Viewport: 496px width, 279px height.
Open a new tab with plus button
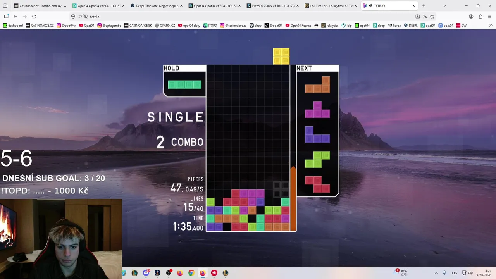[x=424, y=6]
